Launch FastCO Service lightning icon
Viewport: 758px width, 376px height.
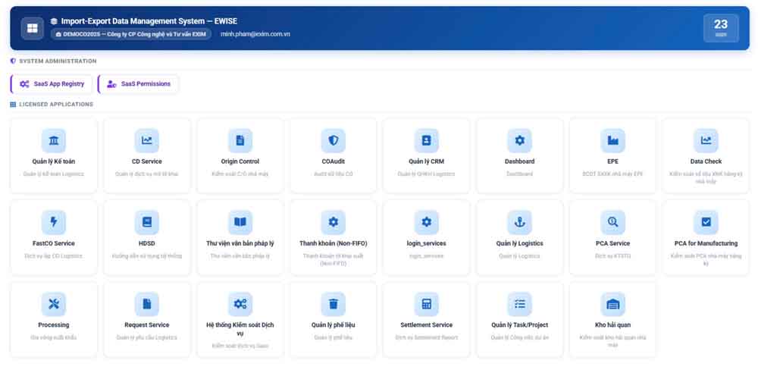54,222
